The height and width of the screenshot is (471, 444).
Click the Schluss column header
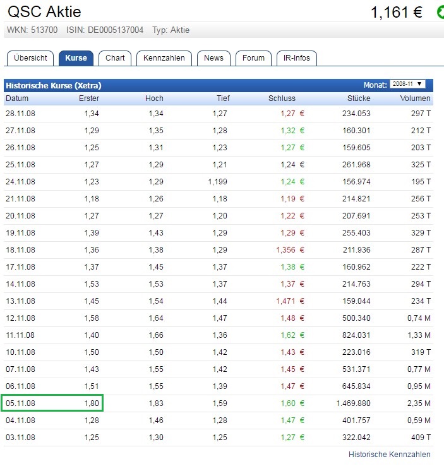tap(282, 98)
